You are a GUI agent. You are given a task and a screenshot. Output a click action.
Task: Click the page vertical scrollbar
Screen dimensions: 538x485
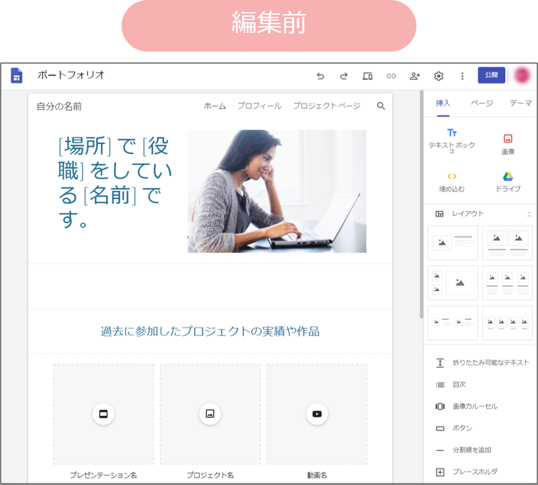click(421, 205)
